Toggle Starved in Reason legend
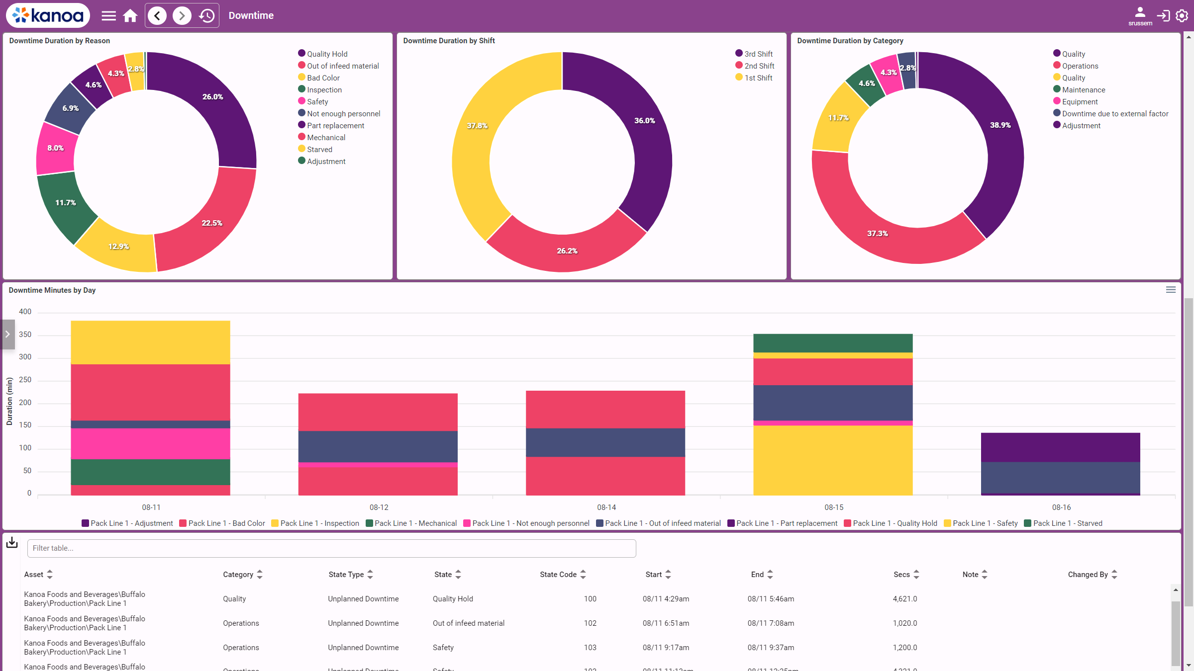Screen dimensions: 1194x671 click(x=315, y=149)
